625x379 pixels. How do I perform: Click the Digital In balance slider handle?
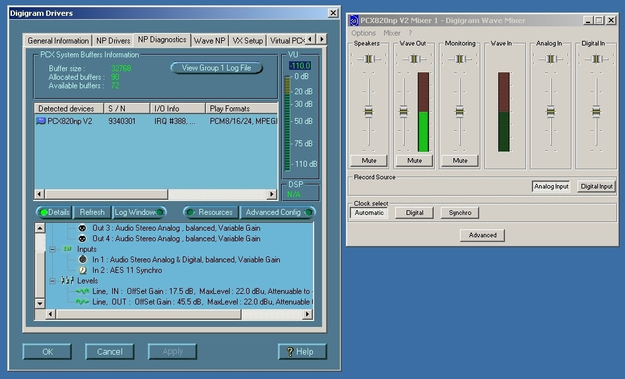point(597,59)
